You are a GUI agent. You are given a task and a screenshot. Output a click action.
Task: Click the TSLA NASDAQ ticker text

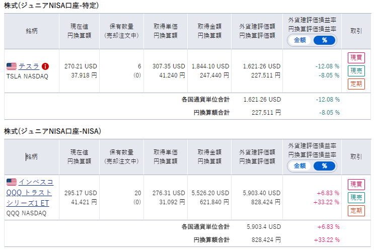(x=27, y=76)
